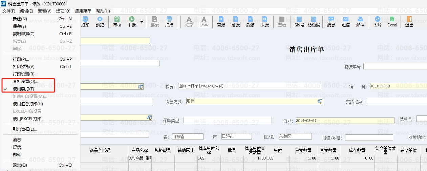Viewport: 427px width, 171px height.
Task: Click the Excel export toolbar icon
Action: click(x=392, y=22)
